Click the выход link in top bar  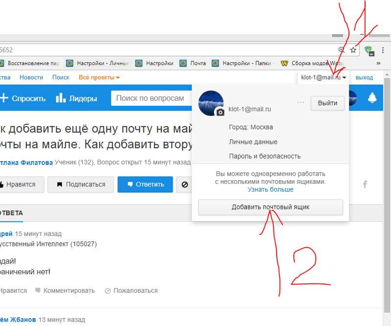click(x=364, y=77)
